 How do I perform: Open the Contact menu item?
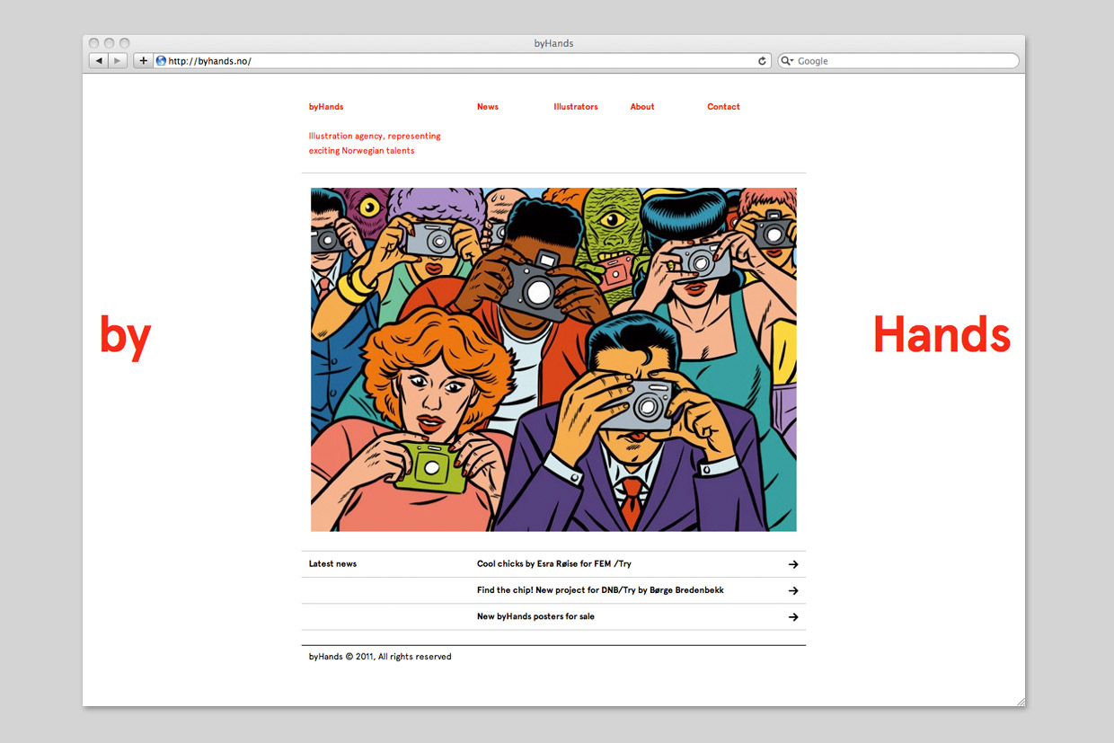pos(723,107)
